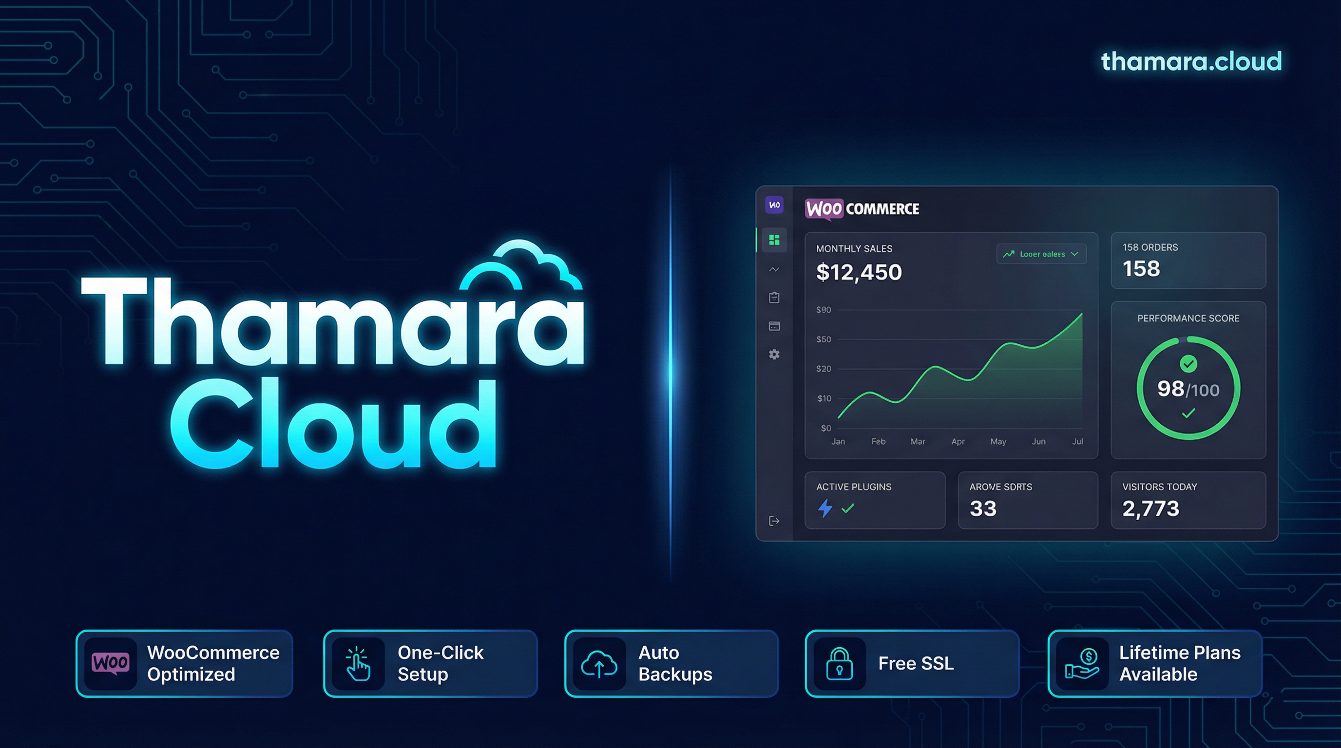Open the thamara.cloud link

[1191, 61]
